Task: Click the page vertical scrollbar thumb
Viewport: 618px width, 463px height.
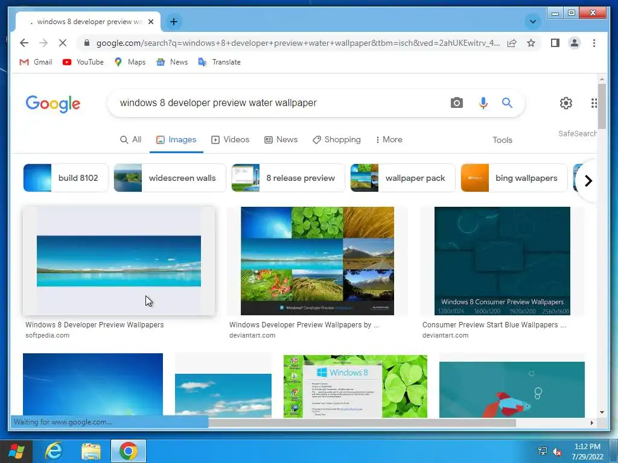Action: [602, 106]
